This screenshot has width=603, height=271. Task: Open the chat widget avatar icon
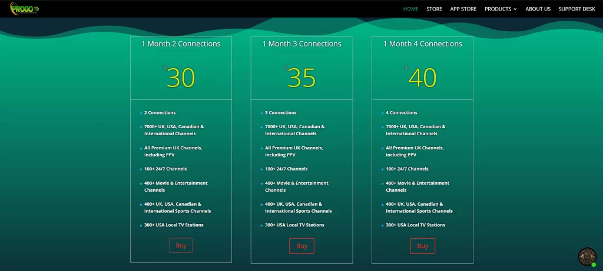click(587, 256)
